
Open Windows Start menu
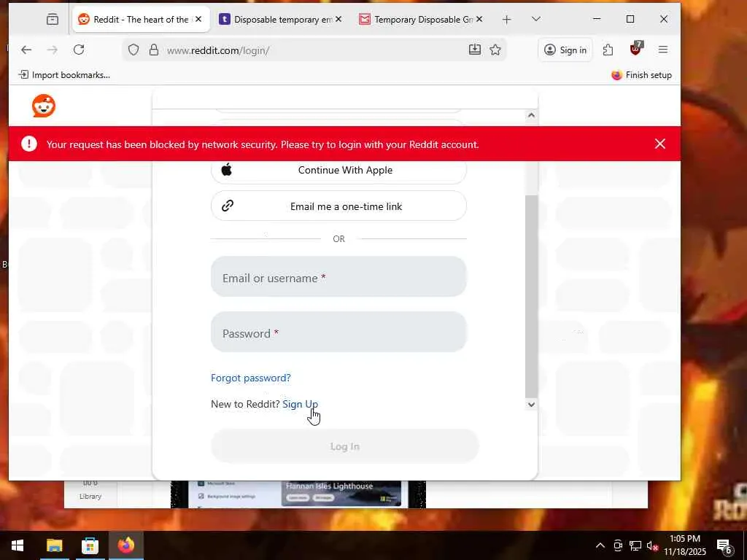point(18,545)
